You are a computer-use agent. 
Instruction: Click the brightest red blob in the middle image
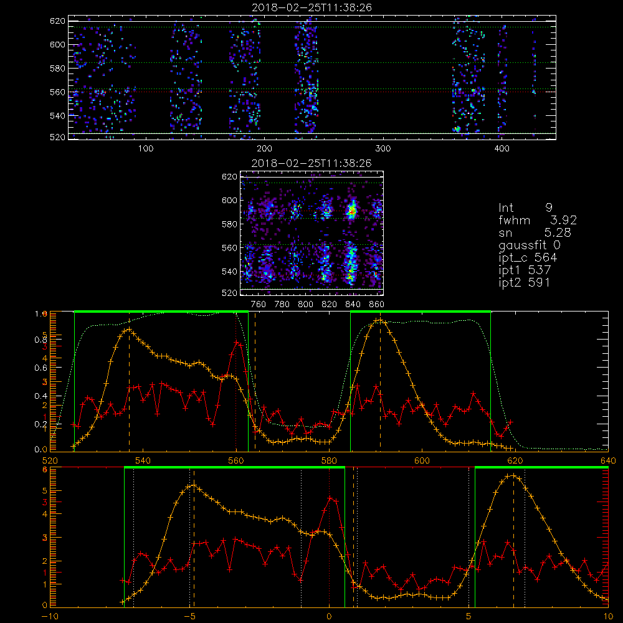click(x=351, y=212)
